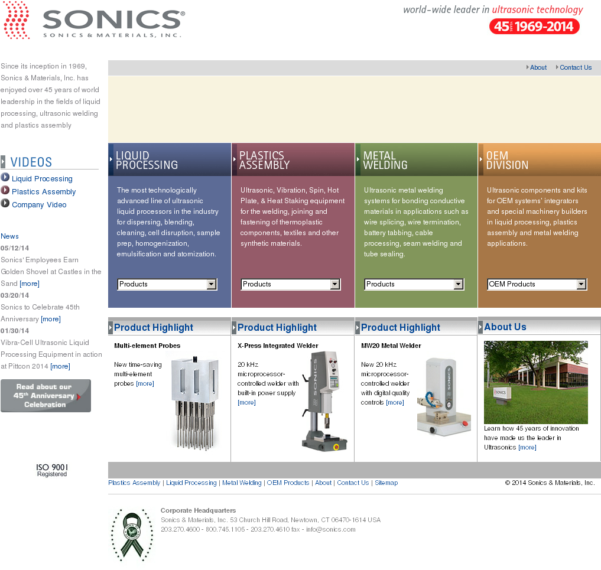Image resolution: width=601 pixels, height=570 pixels.
Task: Click the About Us heading
Action: click(x=505, y=327)
